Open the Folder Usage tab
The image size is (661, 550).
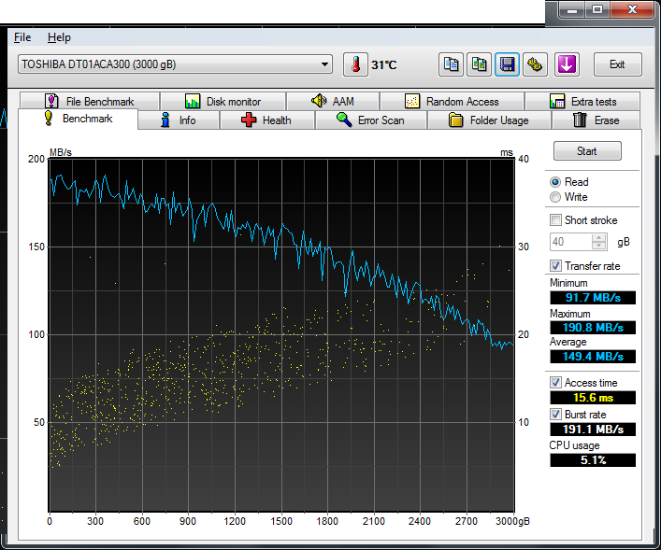488,120
